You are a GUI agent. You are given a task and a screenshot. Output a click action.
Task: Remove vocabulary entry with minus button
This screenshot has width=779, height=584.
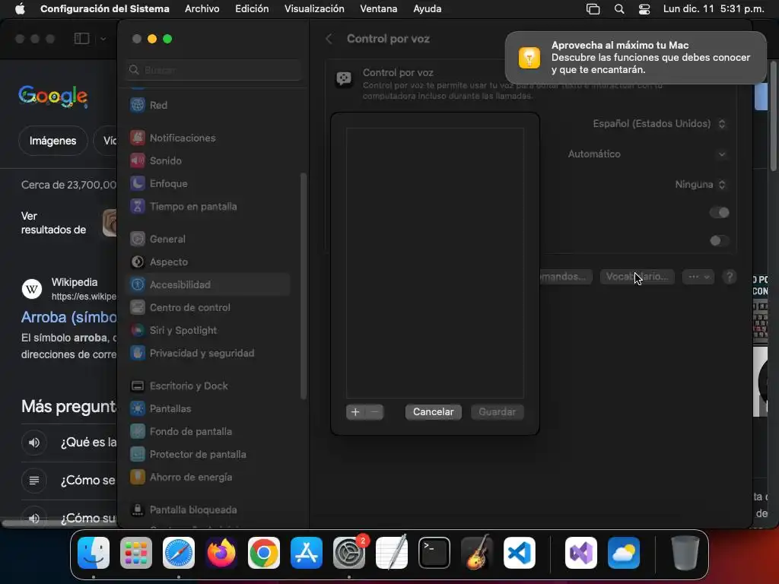point(374,411)
